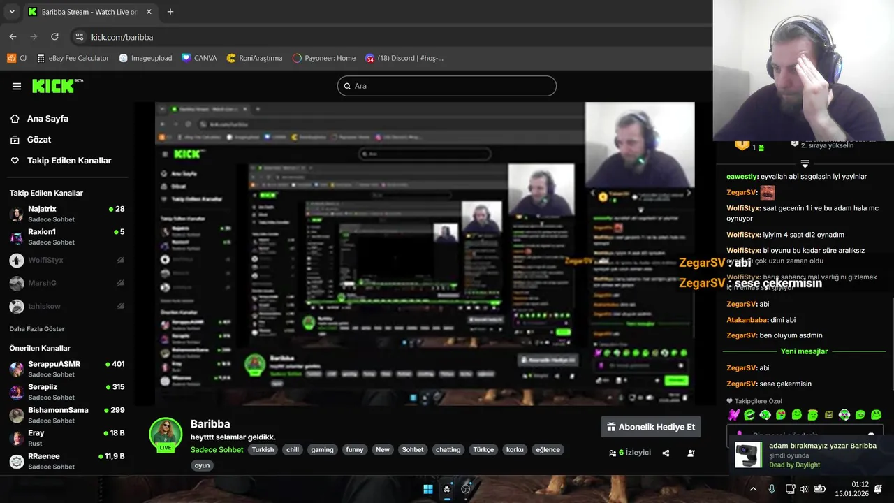
Task: Open a new browser tab
Action: point(170,12)
